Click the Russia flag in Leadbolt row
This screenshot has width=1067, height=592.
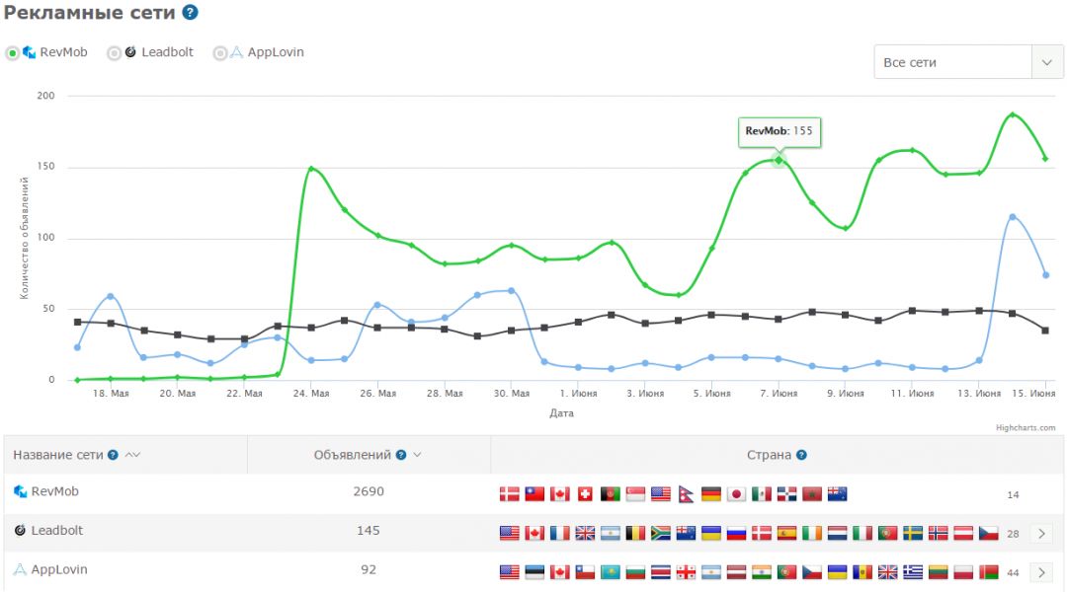pos(736,534)
